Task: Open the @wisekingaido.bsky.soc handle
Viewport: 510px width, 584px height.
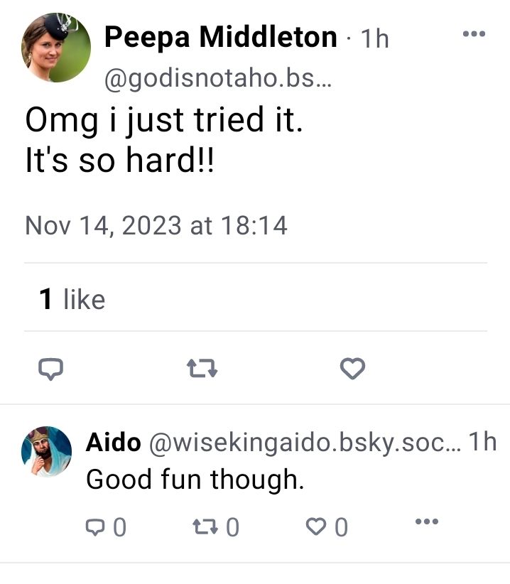Action: (304, 442)
